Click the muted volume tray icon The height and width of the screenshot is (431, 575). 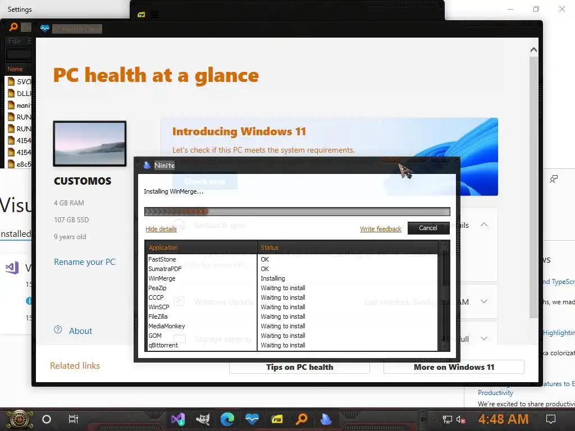point(460,419)
